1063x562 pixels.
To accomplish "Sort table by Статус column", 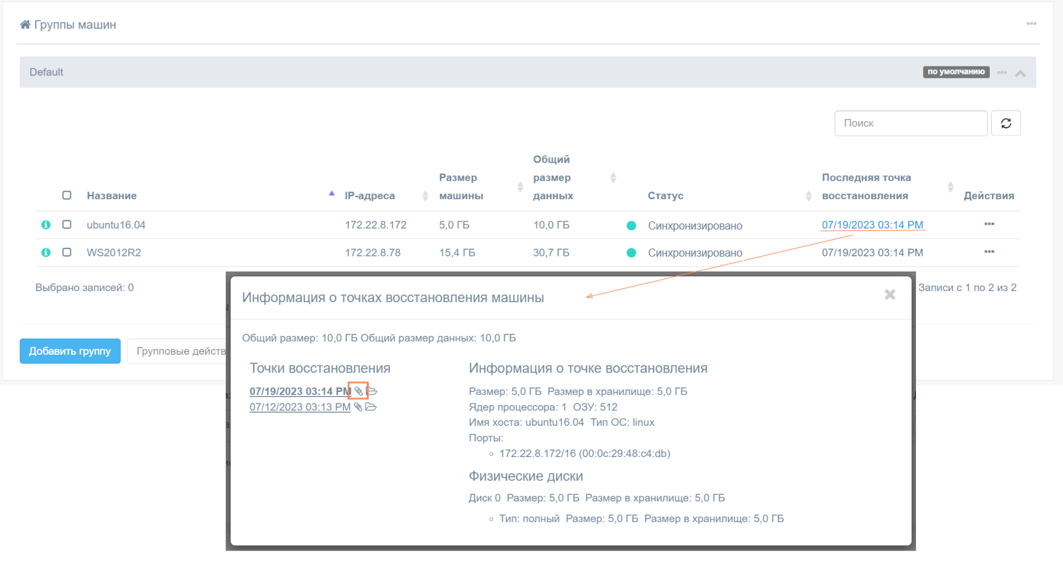I will point(665,196).
